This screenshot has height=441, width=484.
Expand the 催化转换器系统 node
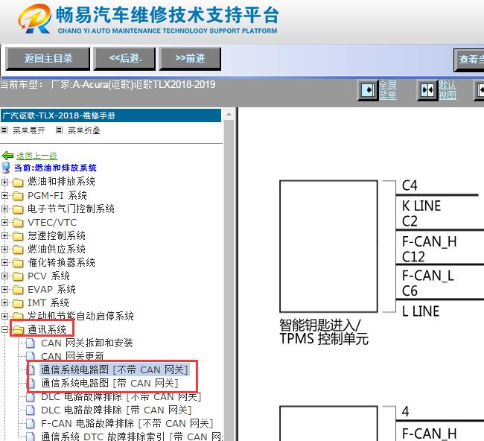[x=4, y=262]
